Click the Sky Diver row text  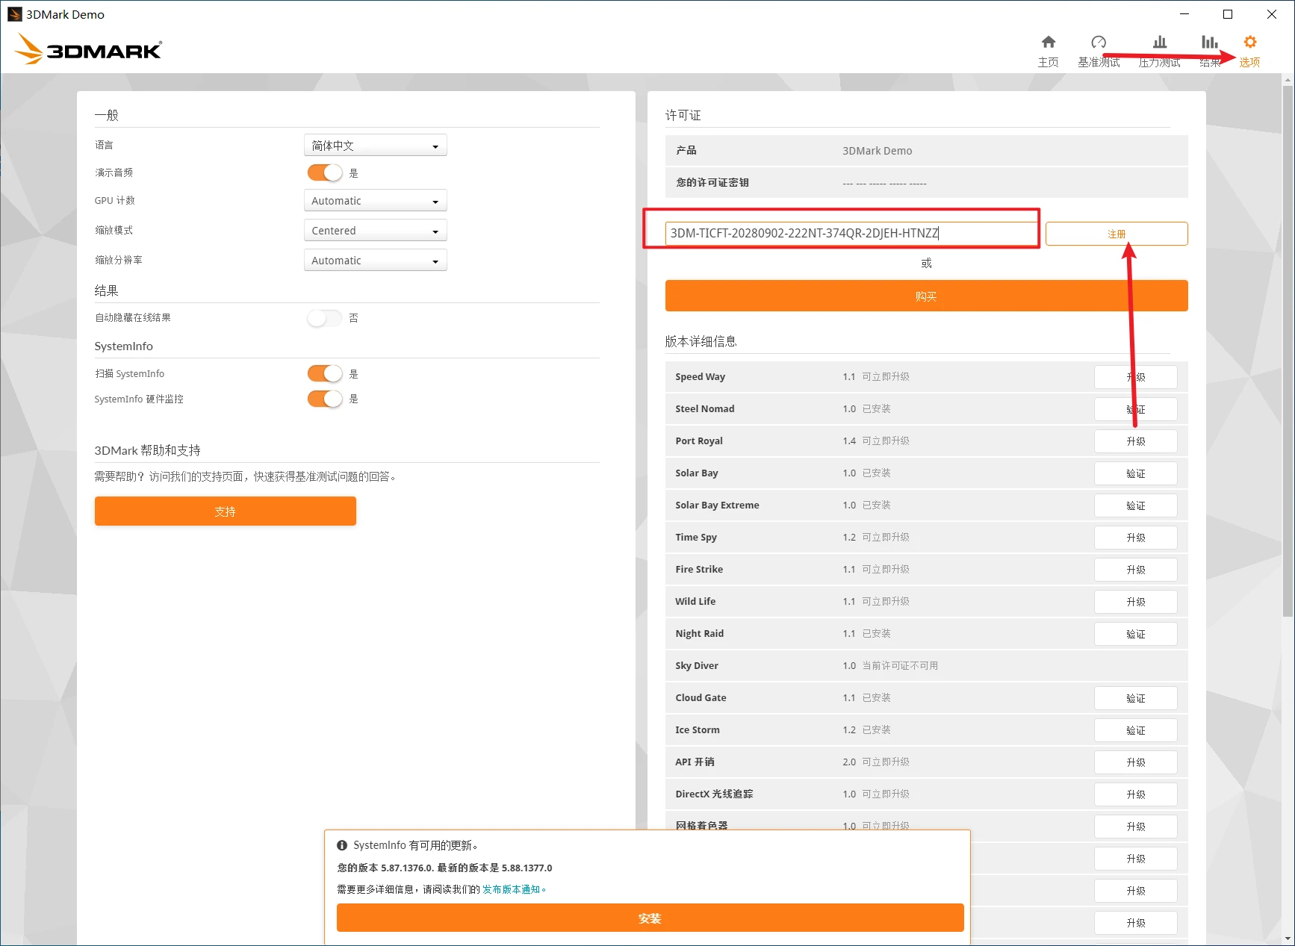click(x=697, y=665)
